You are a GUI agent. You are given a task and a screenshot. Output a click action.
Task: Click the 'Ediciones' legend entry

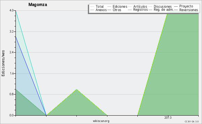(120, 6)
